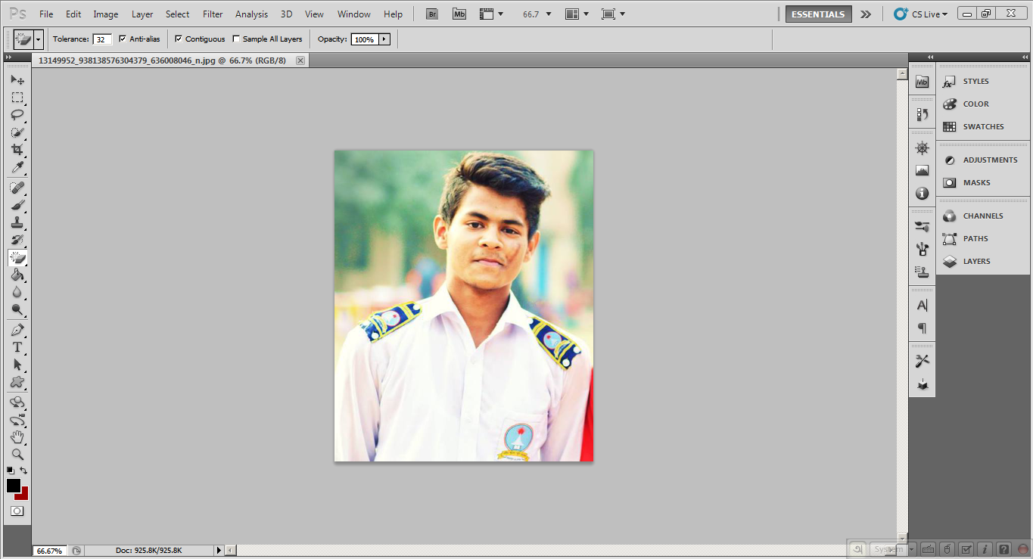This screenshot has width=1033, height=559.
Task: Toggle Quick Mask mode
Action: coord(17,511)
